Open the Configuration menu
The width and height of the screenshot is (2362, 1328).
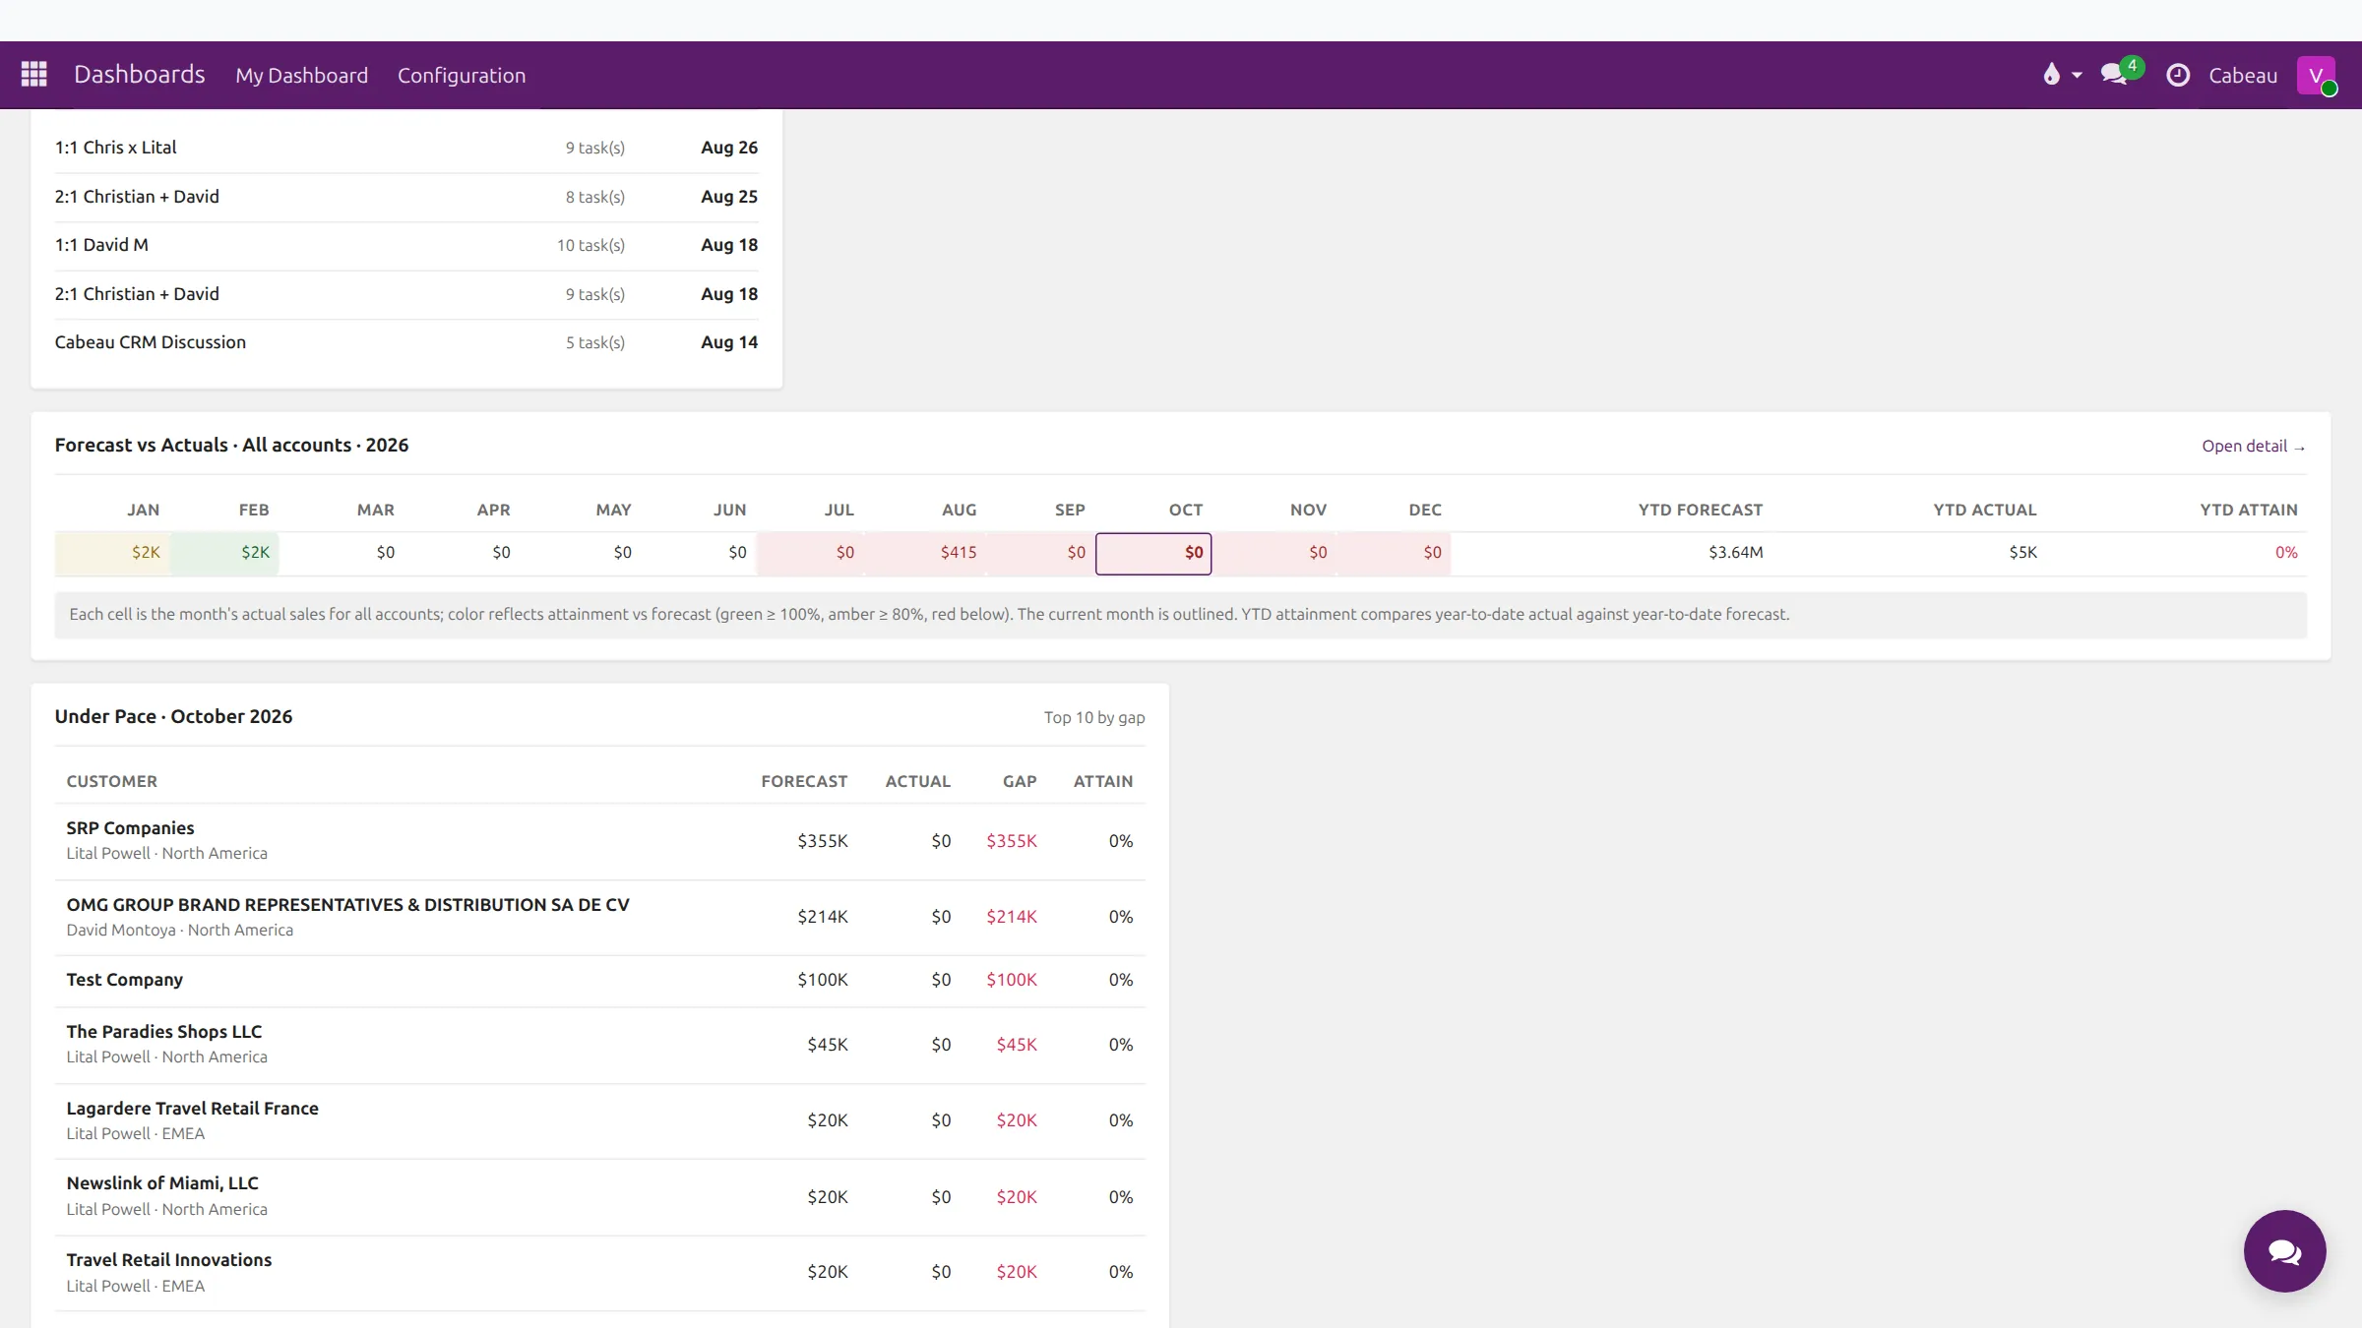tap(461, 75)
